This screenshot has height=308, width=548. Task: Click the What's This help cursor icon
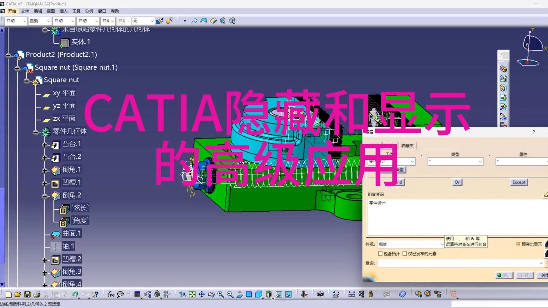[95, 294]
